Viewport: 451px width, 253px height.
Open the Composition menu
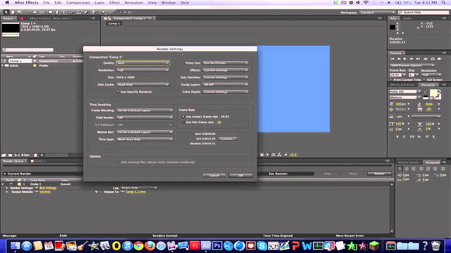click(78, 2)
